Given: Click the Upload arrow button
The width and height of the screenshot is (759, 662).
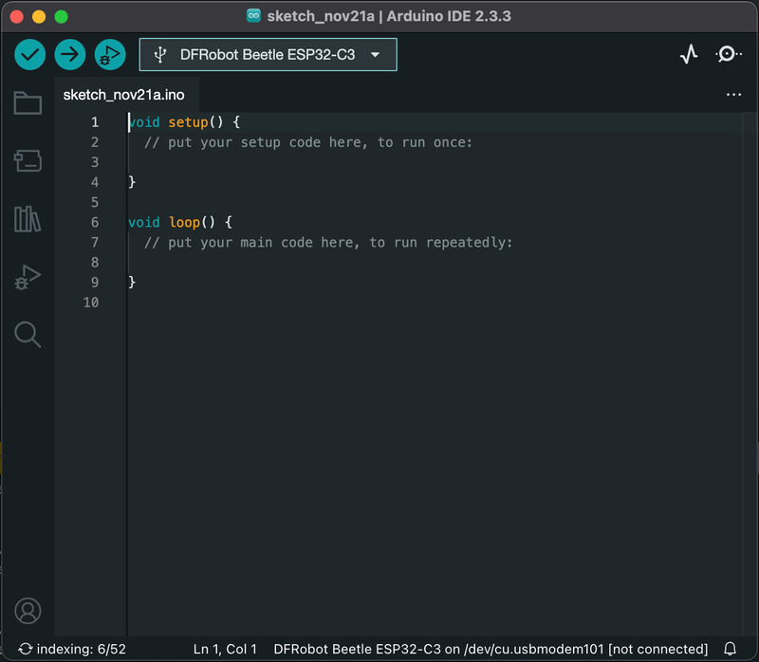Looking at the screenshot, I should 70,55.
